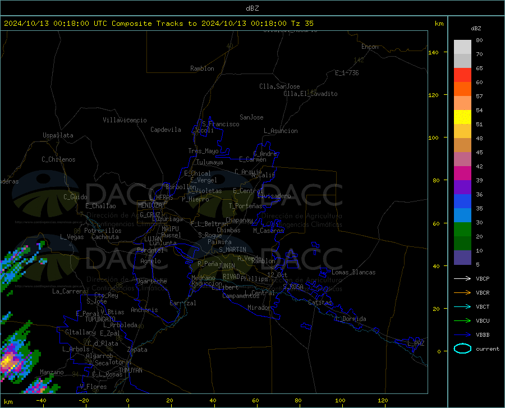
Task: Select the magenta swatch on dBZ scale
Action: 462,173
